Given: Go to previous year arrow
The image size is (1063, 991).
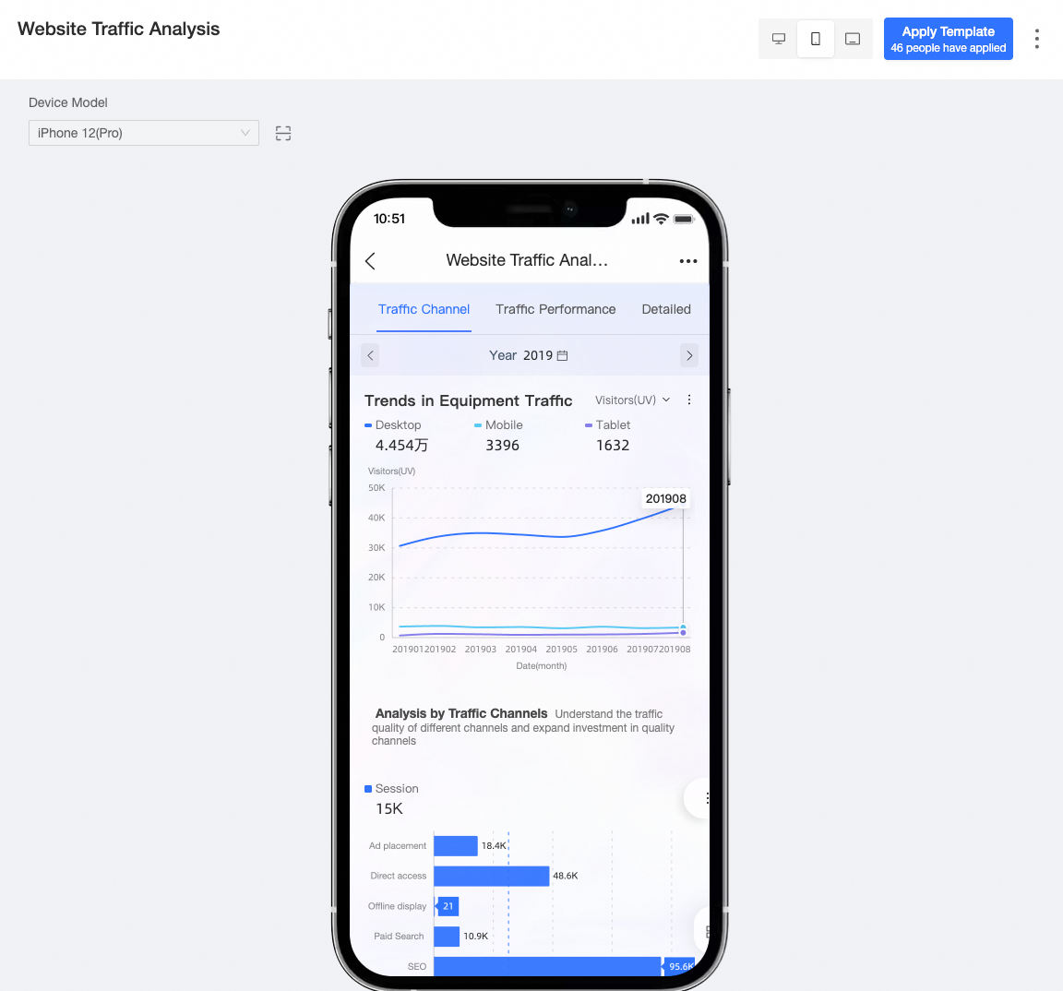Looking at the screenshot, I should click(x=370, y=355).
